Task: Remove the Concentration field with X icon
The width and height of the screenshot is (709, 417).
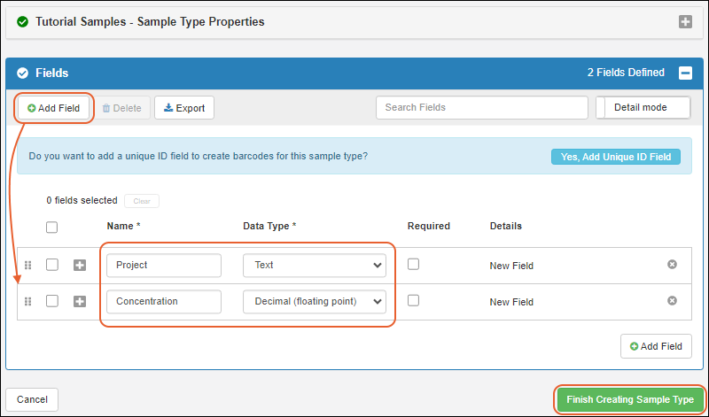Action: [672, 300]
